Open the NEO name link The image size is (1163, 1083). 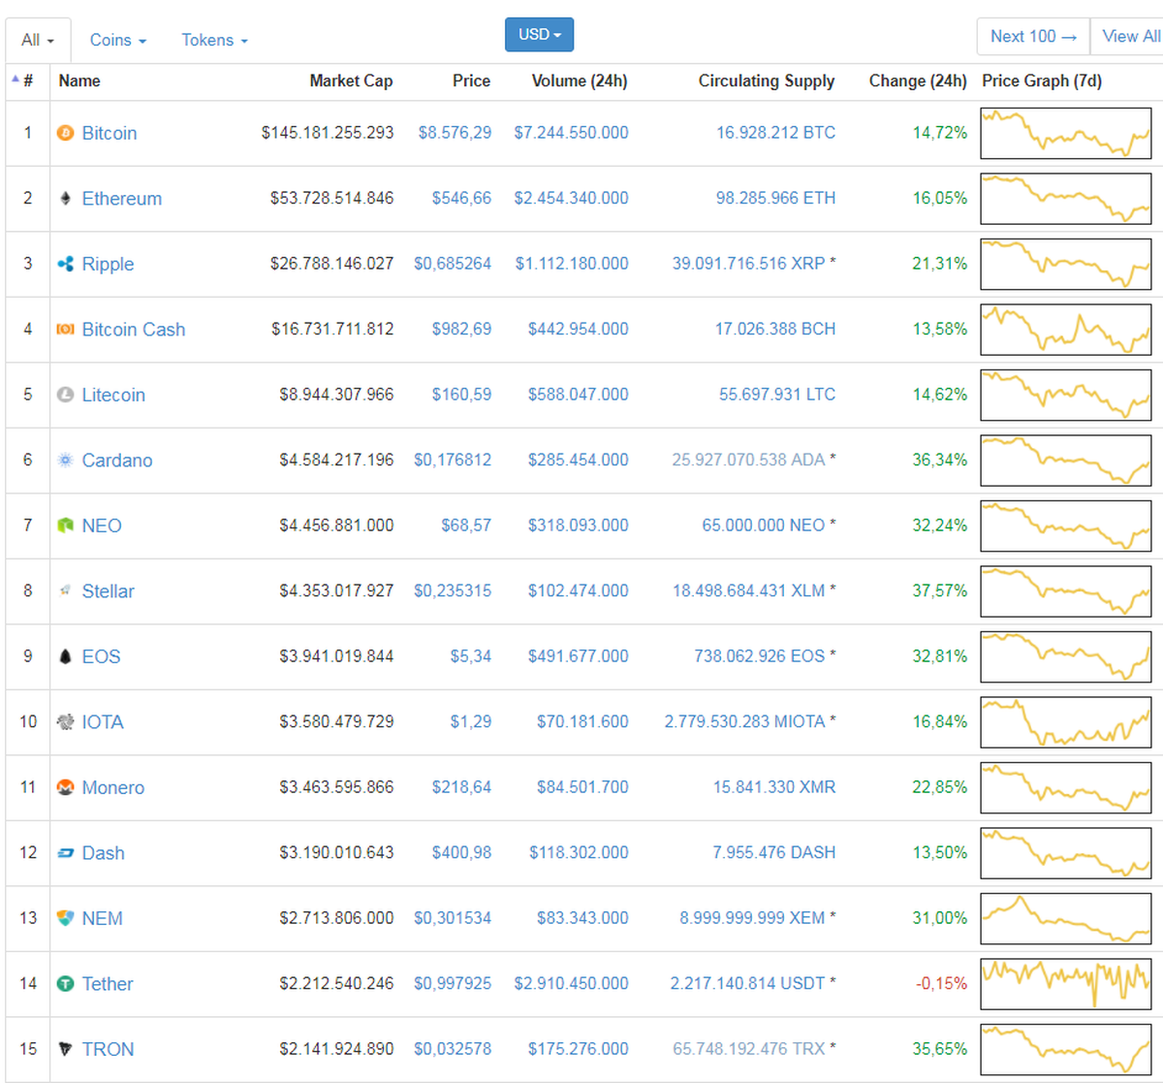coord(102,526)
